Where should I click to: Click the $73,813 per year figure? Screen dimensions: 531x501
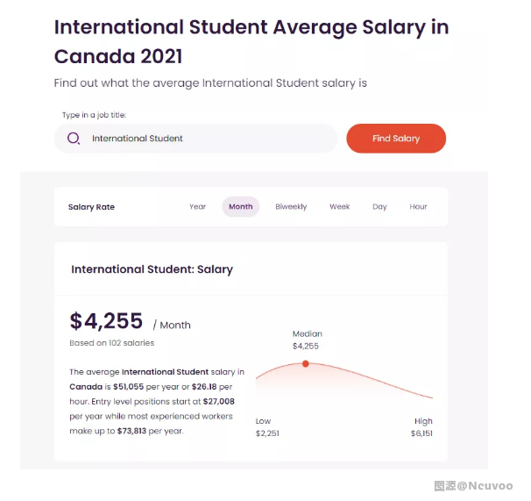tap(131, 431)
